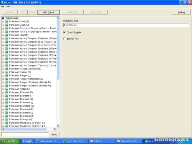Image resolution: width=192 pixels, height=144 pixels.
Task: Click the game icon beside Pokemon Trozei! (U)
Action: [7, 89]
